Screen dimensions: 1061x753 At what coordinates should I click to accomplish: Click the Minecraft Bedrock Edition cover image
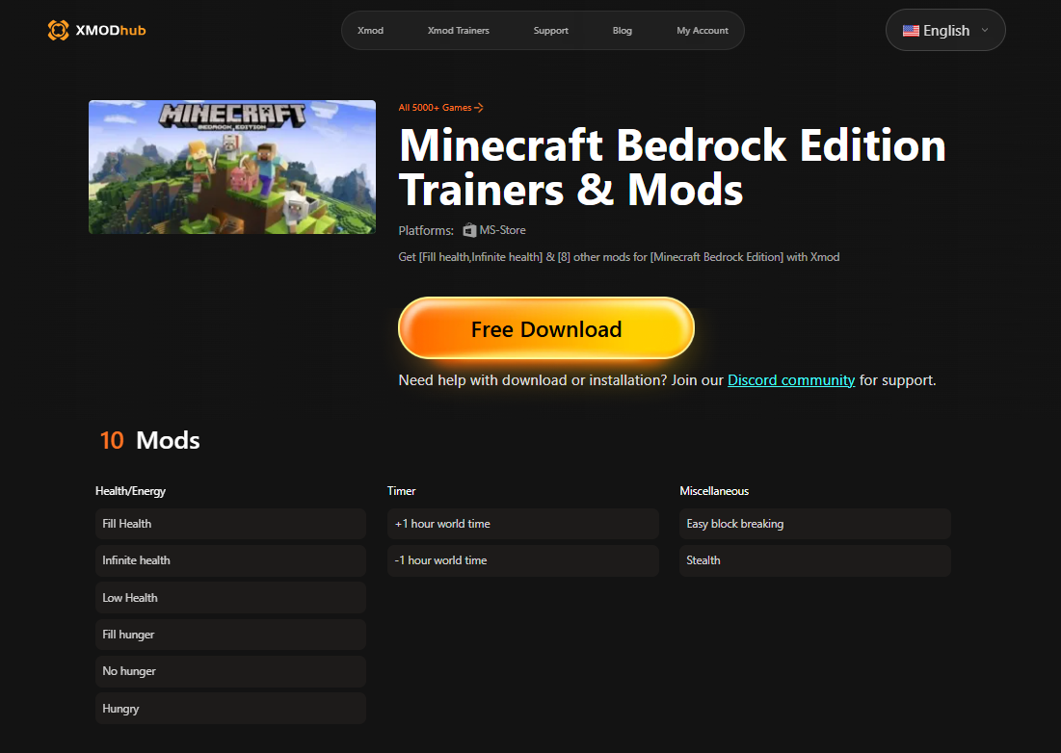[x=232, y=167]
